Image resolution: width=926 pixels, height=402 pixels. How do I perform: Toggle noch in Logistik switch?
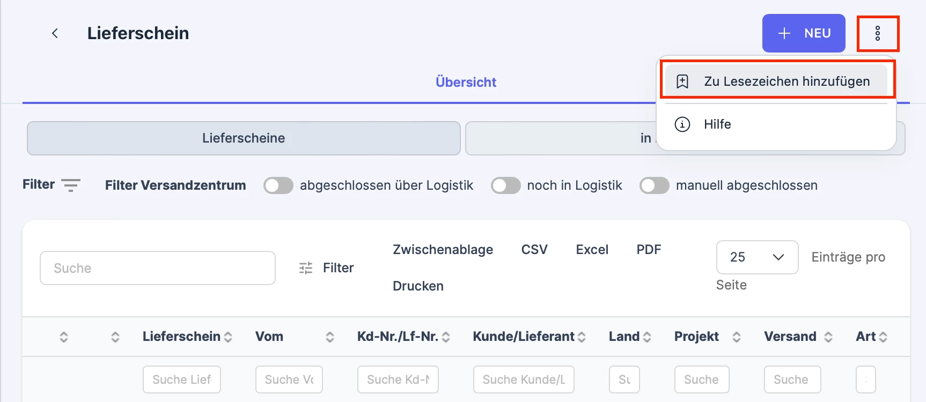click(x=506, y=185)
